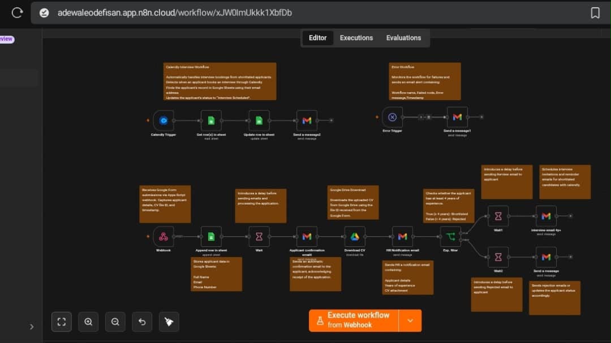
Task: Open the Evaluations tab
Action: pos(403,38)
